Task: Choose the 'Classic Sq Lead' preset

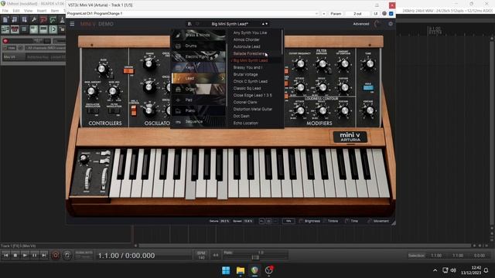Action: (247, 88)
